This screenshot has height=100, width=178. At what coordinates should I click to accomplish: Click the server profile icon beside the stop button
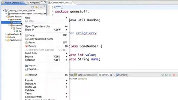pos(170,75)
